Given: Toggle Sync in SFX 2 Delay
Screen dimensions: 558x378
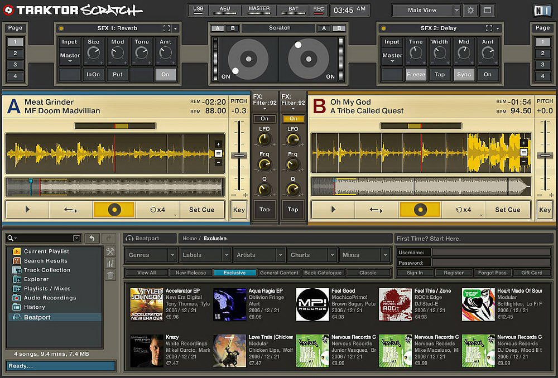Looking at the screenshot, I should tap(464, 74).
